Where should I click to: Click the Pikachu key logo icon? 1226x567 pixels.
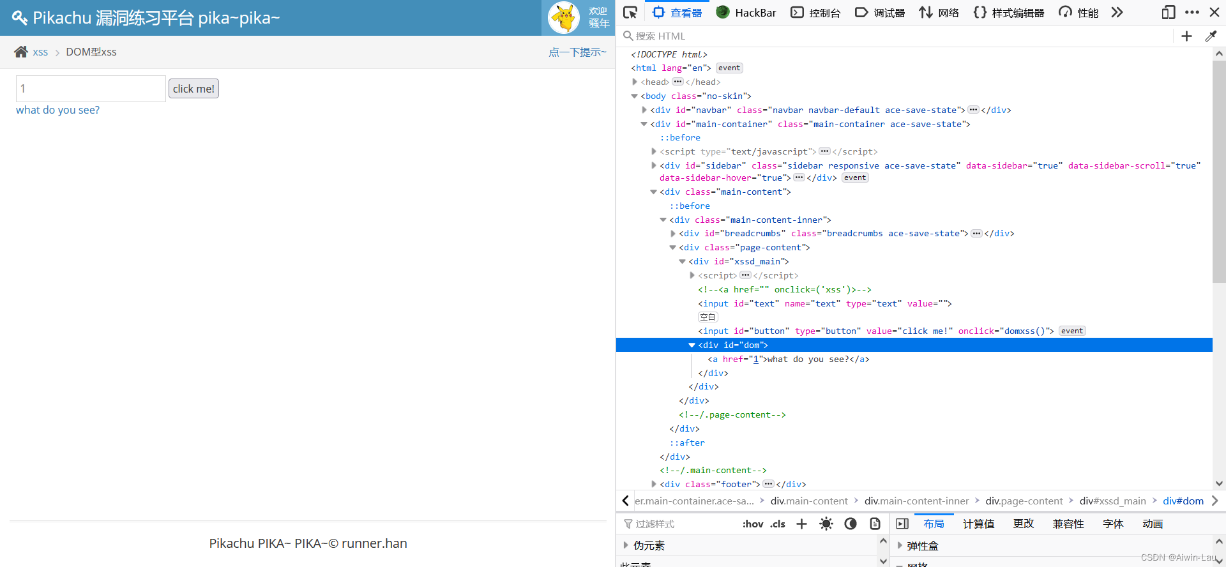coord(20,18)
